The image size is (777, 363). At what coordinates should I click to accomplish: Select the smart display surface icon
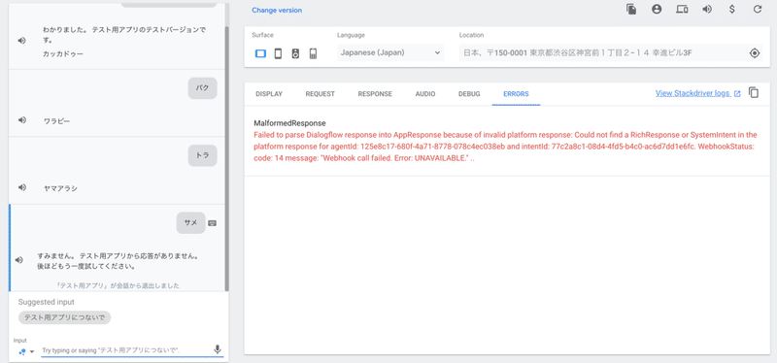[x=260, y=53]
